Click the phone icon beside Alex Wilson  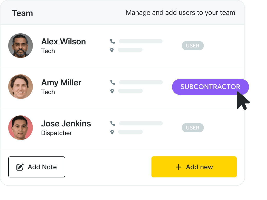coord(112,41)
